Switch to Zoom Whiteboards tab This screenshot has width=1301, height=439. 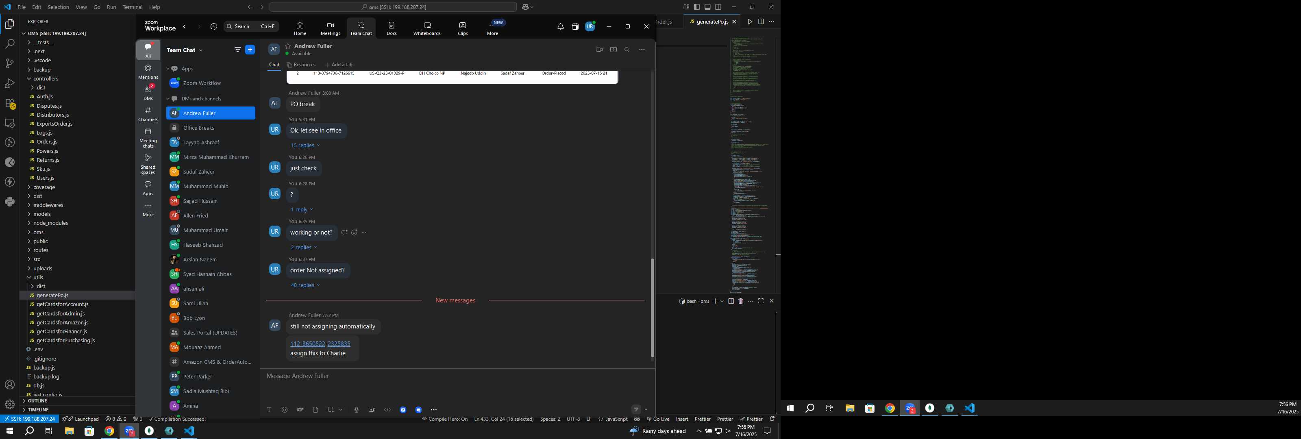pos(427,28)
